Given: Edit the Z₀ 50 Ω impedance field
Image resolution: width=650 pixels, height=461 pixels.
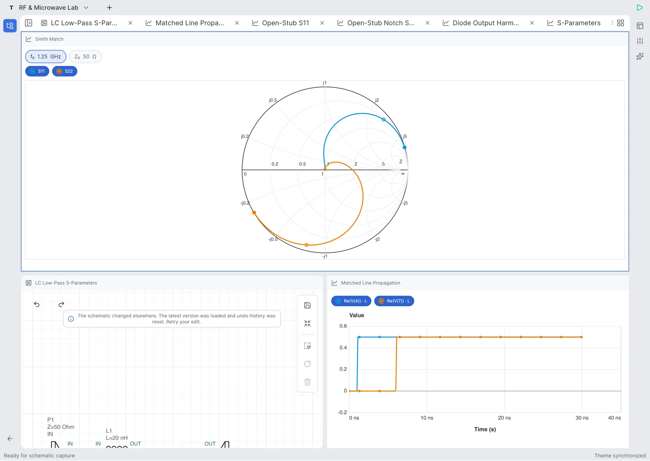Looking at the screenshot, I should [x=85, y=57].
